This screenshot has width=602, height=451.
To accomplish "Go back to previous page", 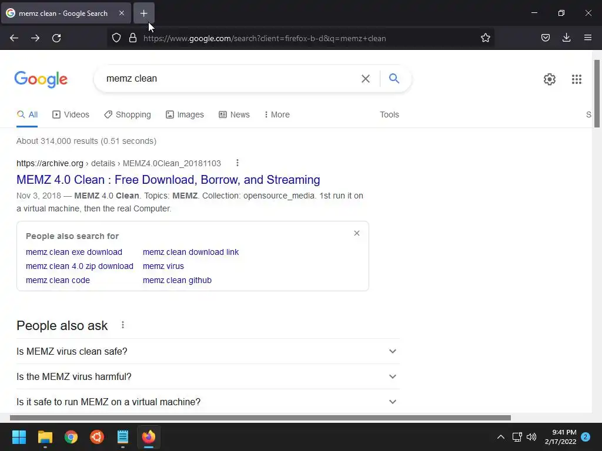I will pyautogui.click(x=14, y=38).
